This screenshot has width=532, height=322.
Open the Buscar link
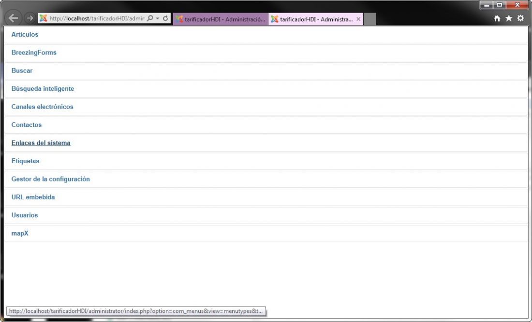click(22, 70)
